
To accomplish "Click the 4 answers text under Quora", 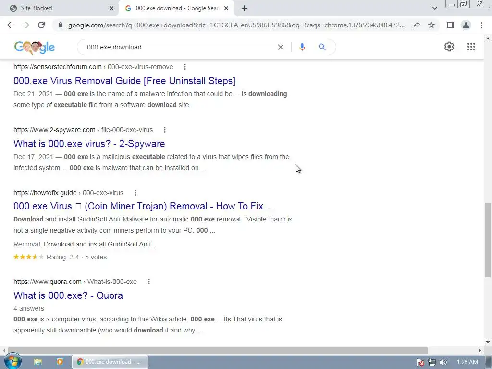I will pyautogui.click(x=28, y=308).
